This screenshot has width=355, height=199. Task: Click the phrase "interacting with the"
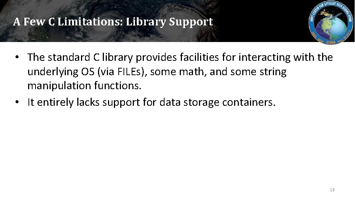coord(285,57)
